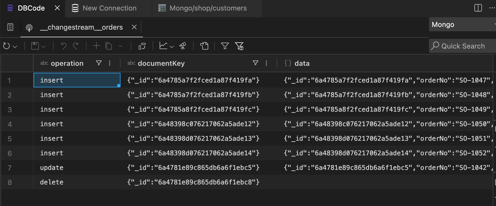The image size is (496, 206).
Task: Expand the chart options dropdown arrow
Action: click(172, 47)
